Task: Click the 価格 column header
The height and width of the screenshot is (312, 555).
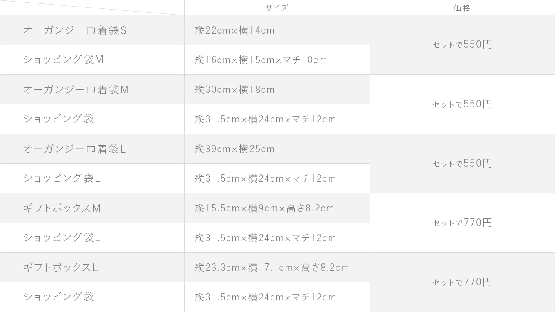Action: (x=462, y=8)
